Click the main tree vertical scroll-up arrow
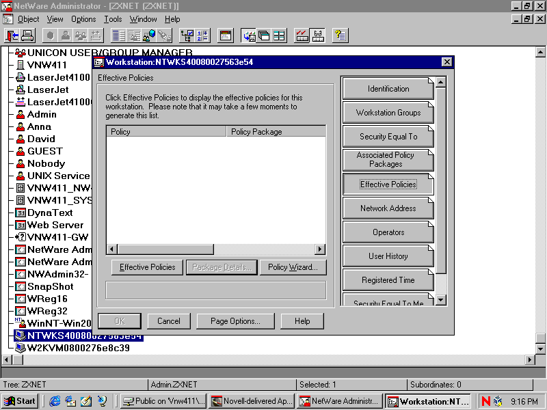This screenshot has height=410, width=547. click(540, 53)
